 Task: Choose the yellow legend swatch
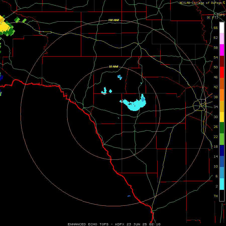pyautogui.click(x=222, y=117)
